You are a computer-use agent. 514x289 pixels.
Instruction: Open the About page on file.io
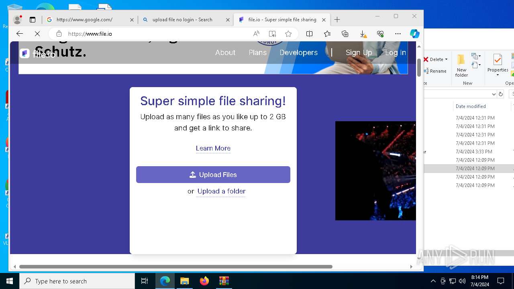225,53
